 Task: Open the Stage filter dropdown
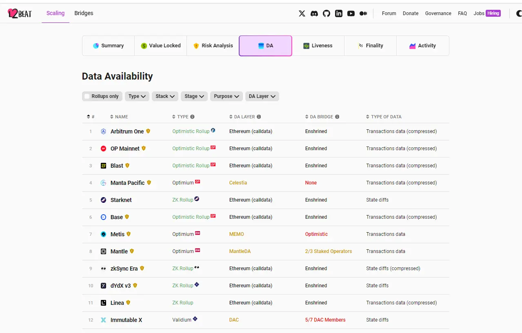coord(194,96)
